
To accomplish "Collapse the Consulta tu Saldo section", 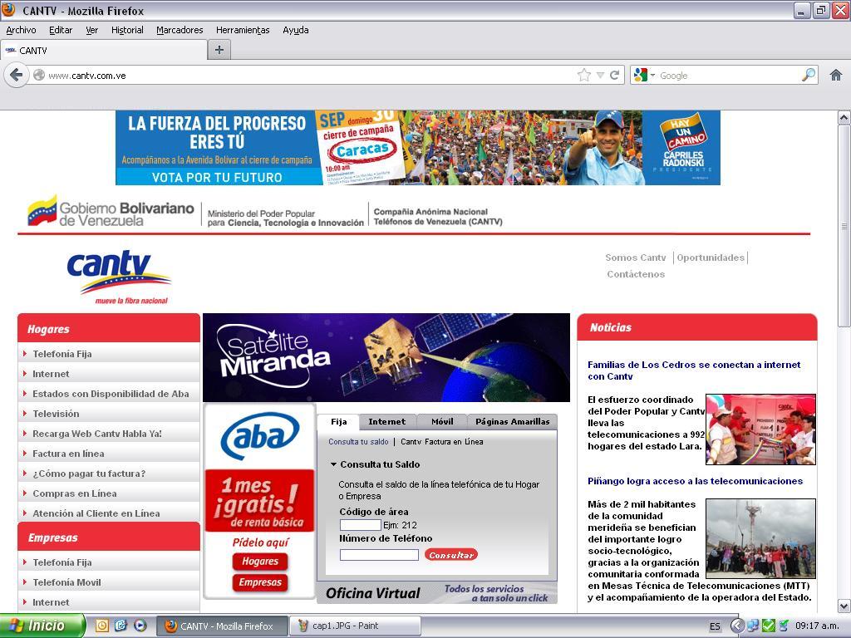I will [334, 464].
